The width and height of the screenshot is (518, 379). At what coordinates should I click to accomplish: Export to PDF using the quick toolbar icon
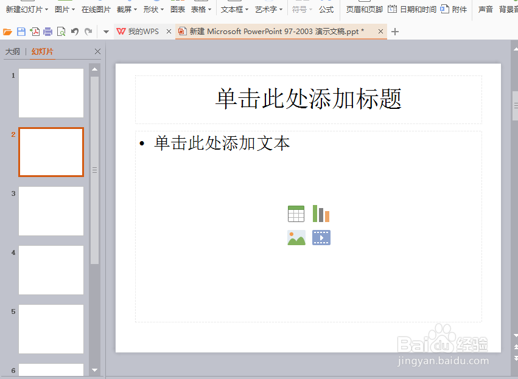point(35,32)
